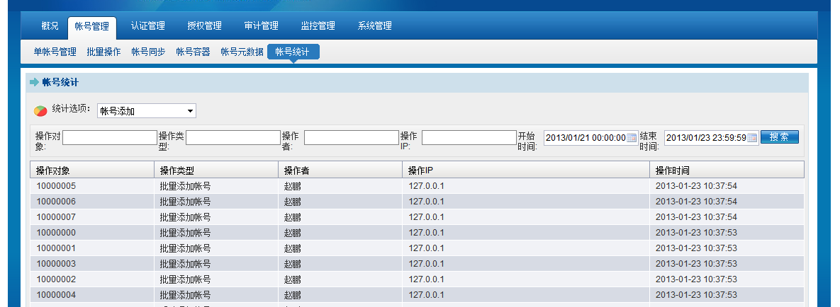Select the 审计管理 main tab

(x=261, y=26)
